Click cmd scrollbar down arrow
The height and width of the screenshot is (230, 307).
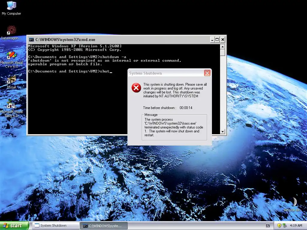pos(222,131)
